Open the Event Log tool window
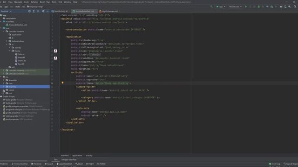The image size is (298, 167). pos(274,164)
